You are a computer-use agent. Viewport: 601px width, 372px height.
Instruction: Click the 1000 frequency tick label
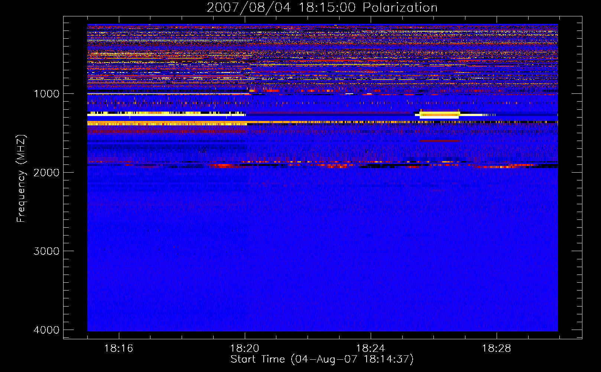pyautogui.click(x=46, y=94)
